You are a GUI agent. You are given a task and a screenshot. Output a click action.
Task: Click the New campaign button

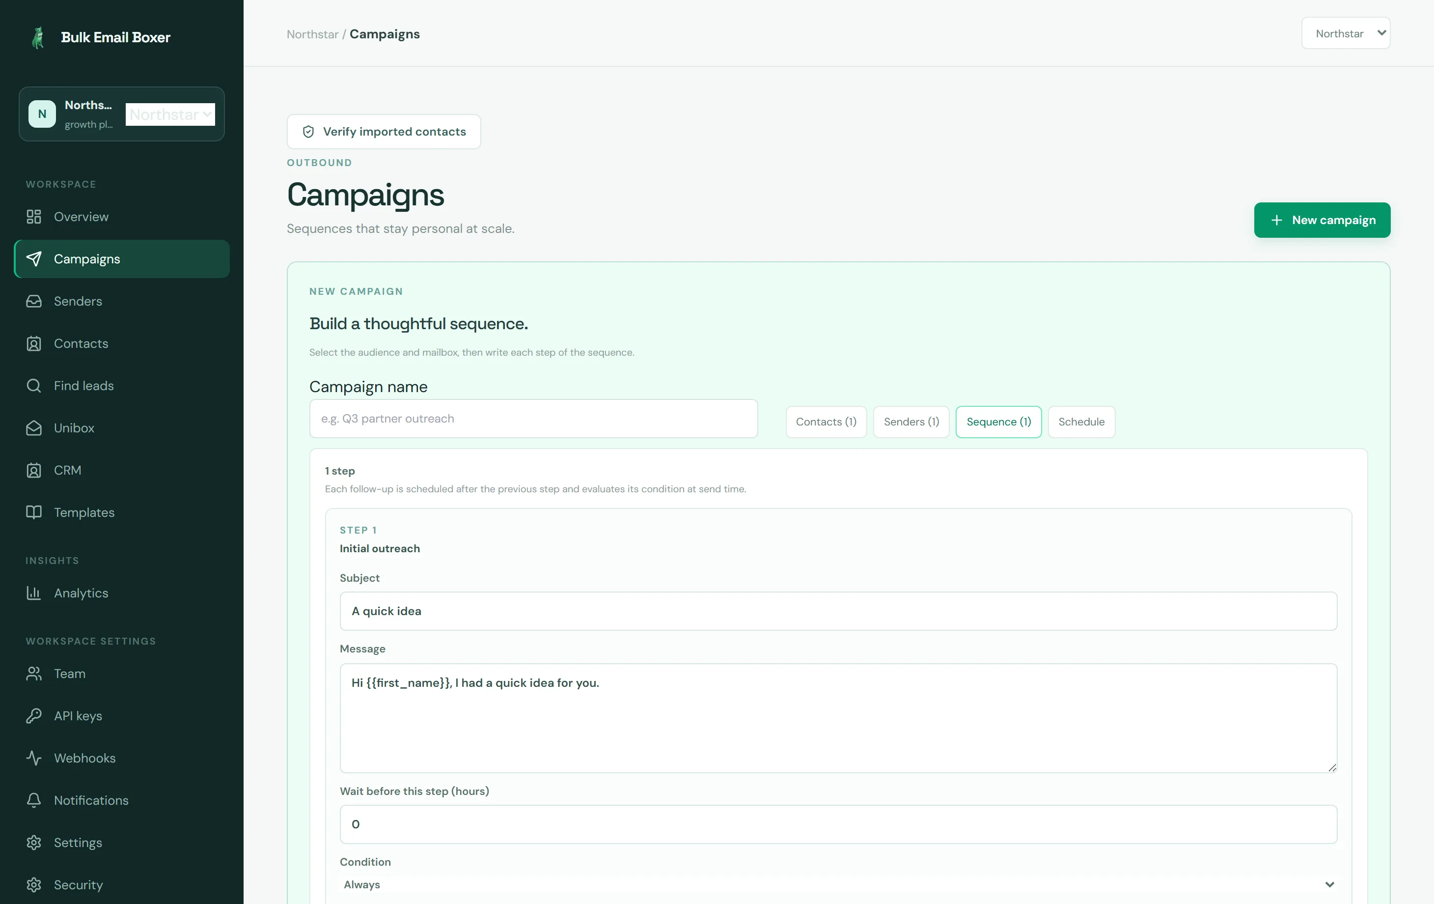click(x=1322, y=220)
